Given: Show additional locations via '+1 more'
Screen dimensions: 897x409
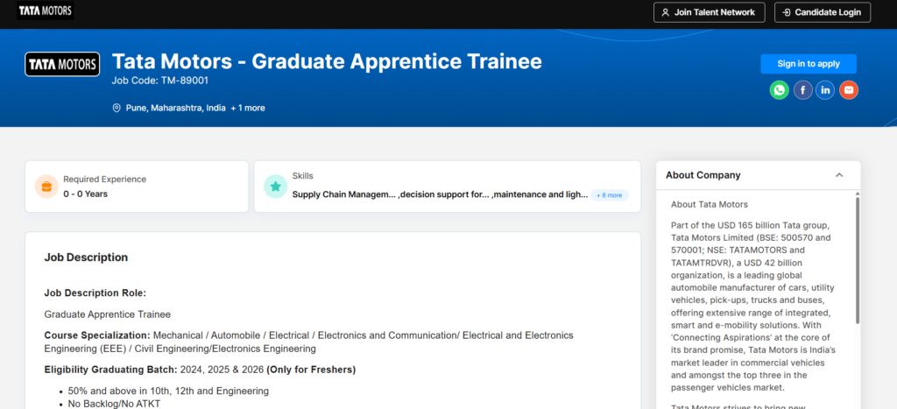Looking at the screenshot, I should 248,108.
